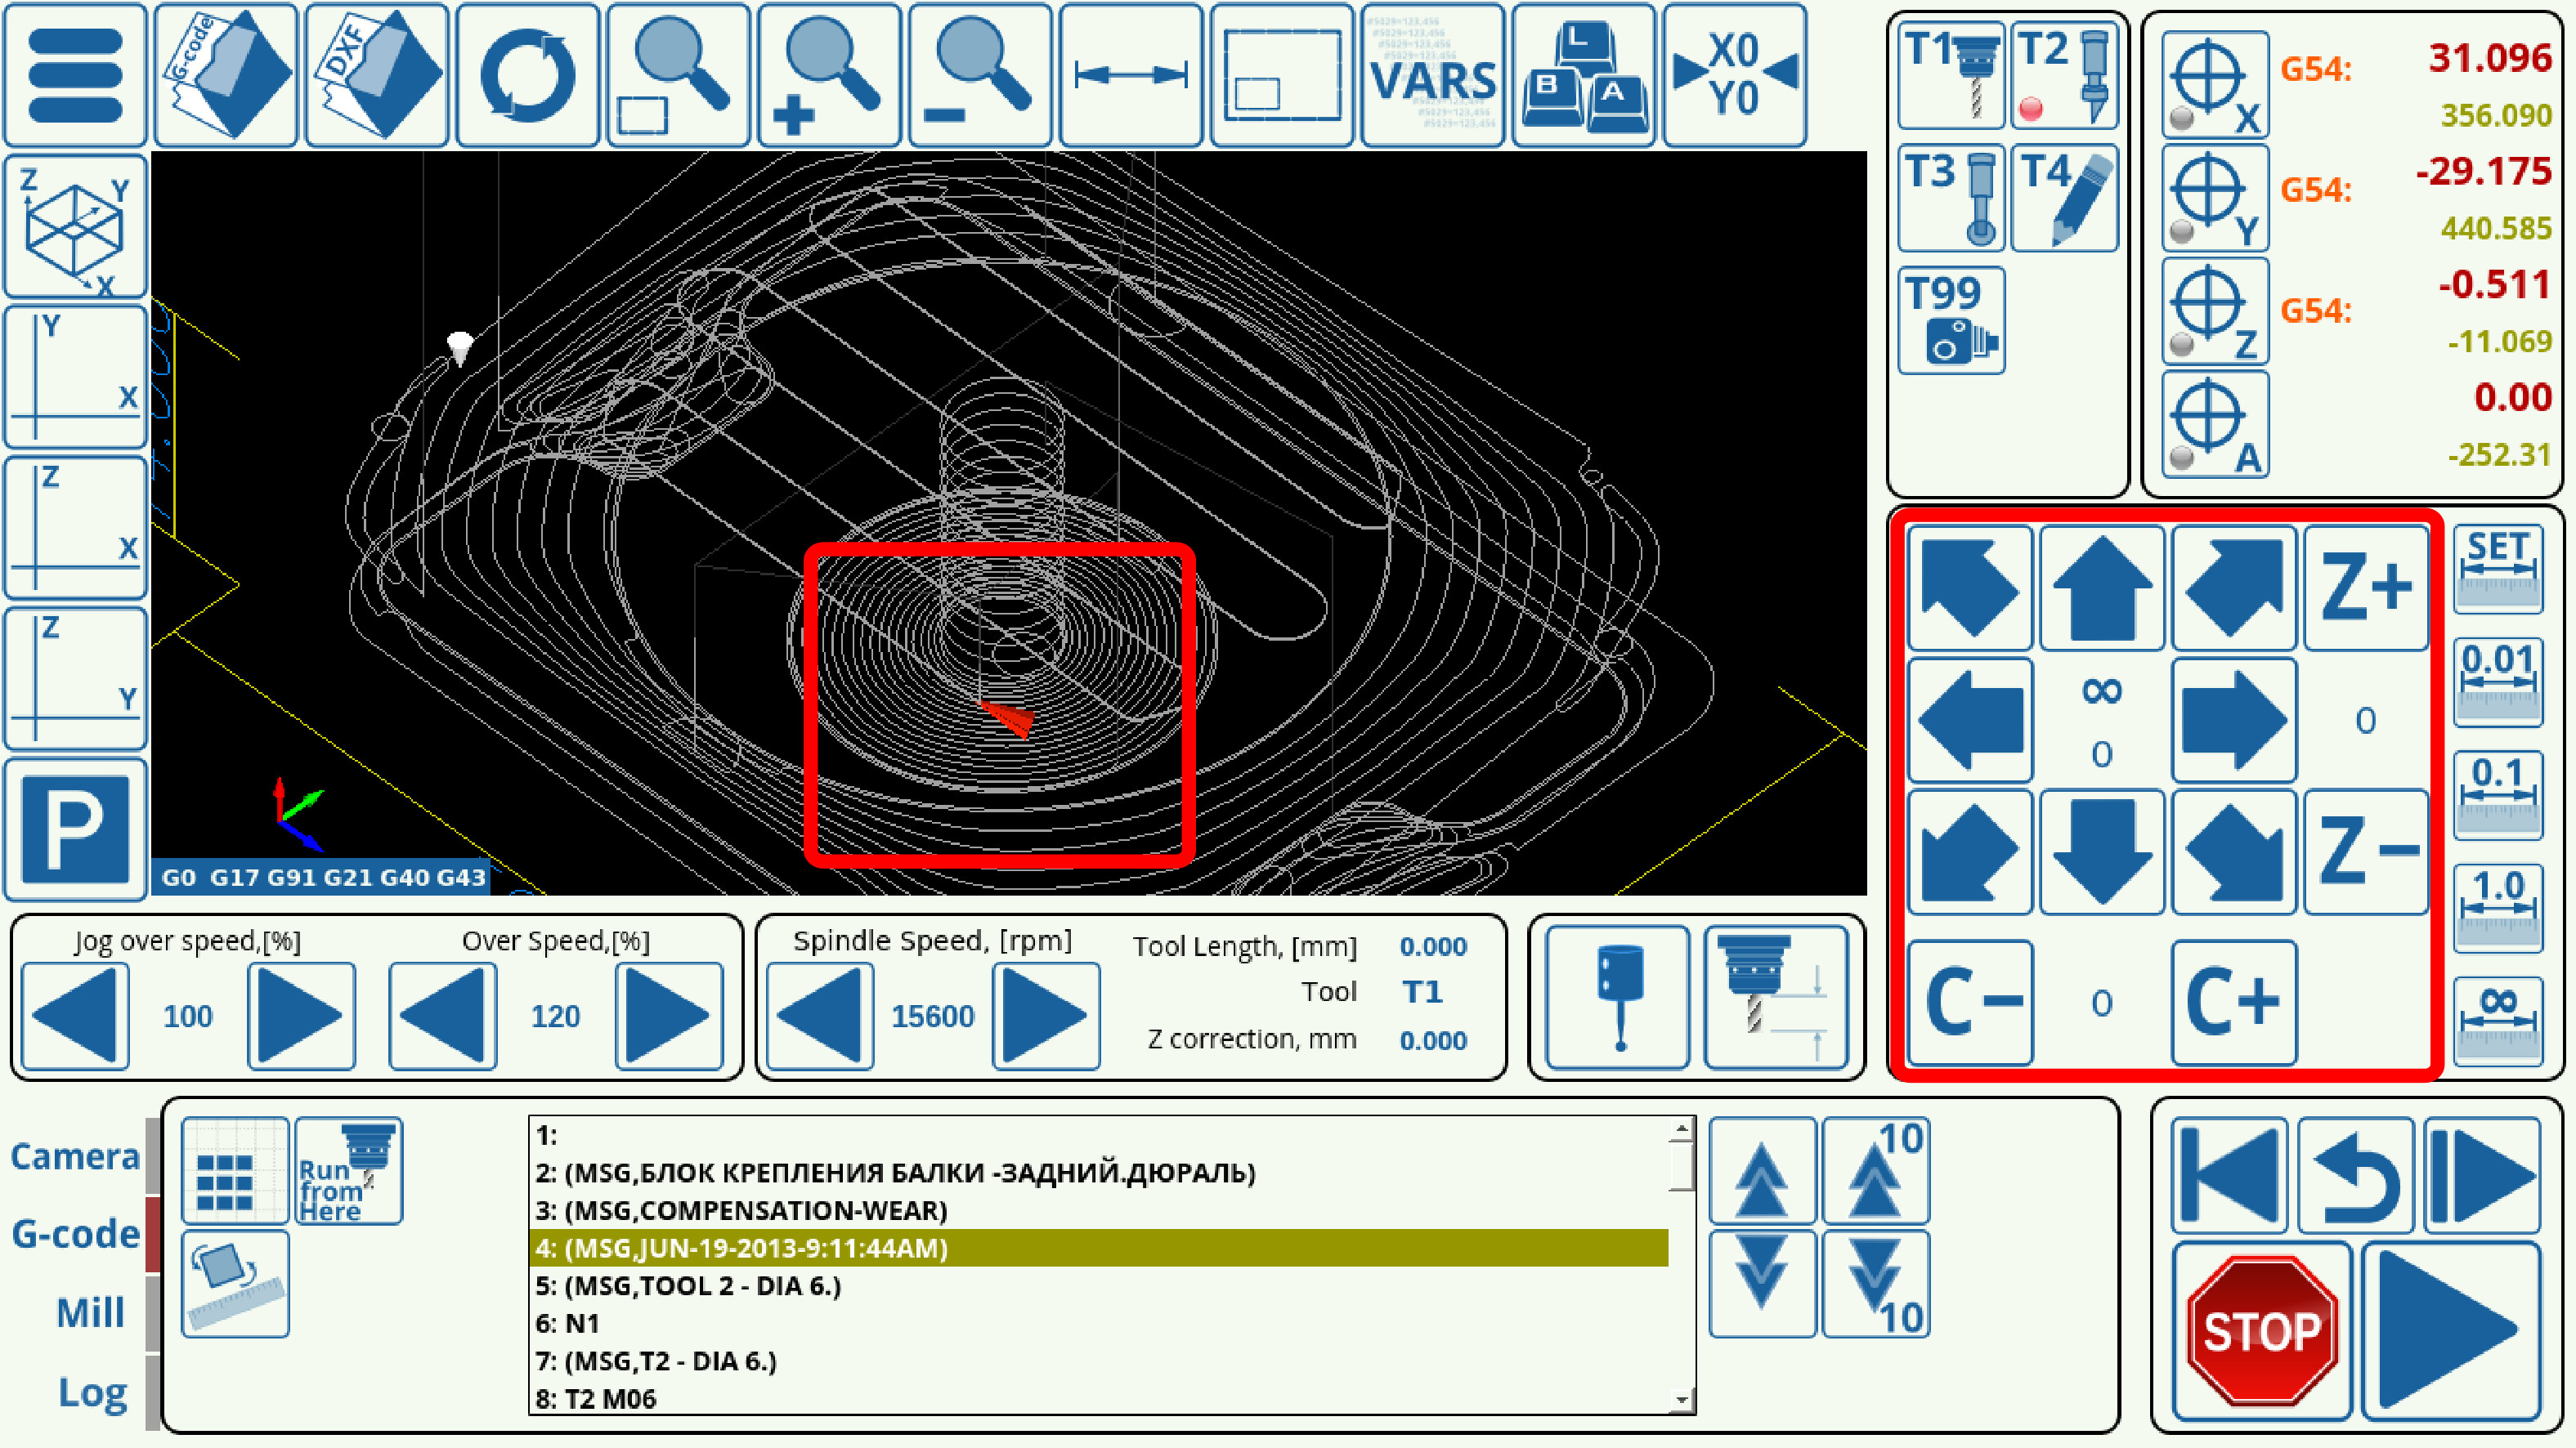Switch to the Camera tab
The image size is (2576, 1448).
75,1156
